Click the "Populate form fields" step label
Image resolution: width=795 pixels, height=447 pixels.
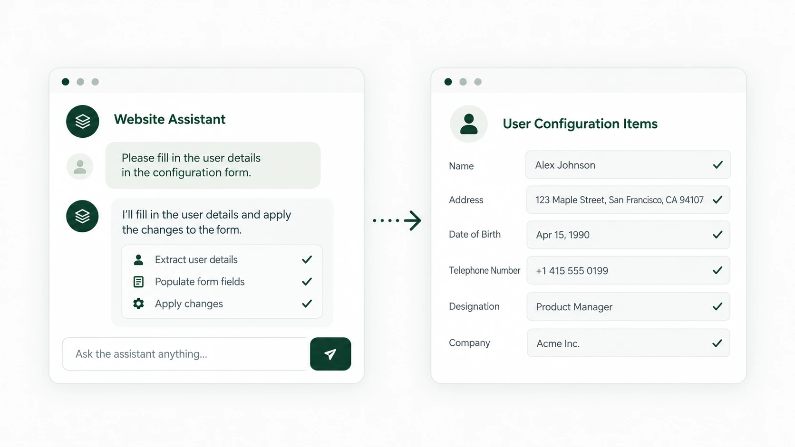click(x=200, y=282)
